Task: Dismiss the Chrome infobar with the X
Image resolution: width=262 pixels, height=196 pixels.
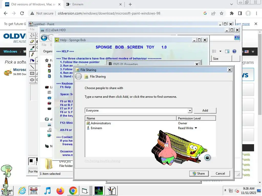Action: pos(256,24)
